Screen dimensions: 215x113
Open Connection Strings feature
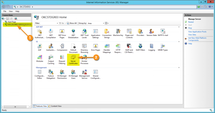coord(107,34)
